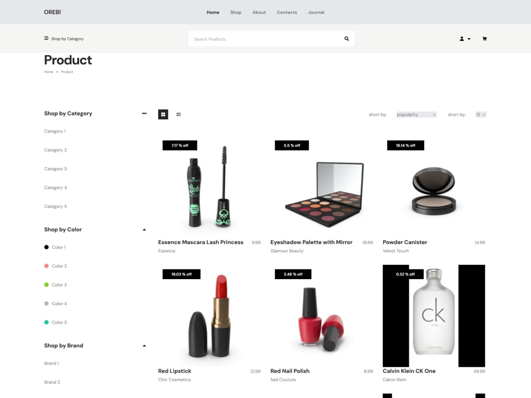Select the black Color 1 swatch
Image resolution: width=531 pixels, height=398 pixels.
(46, 247)
